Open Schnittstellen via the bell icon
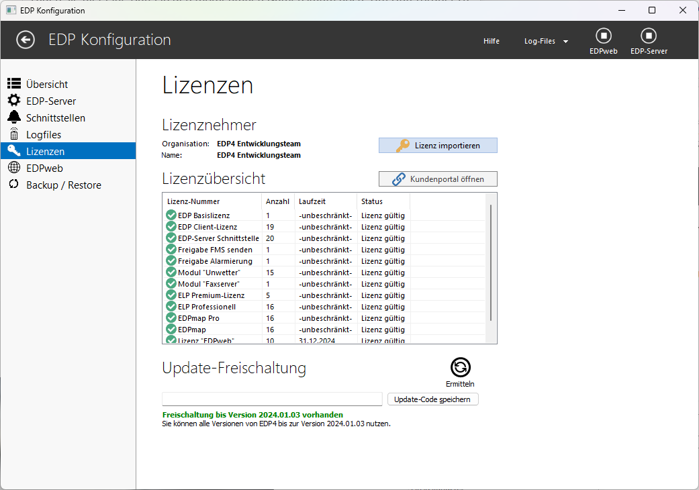 point(14,117)
